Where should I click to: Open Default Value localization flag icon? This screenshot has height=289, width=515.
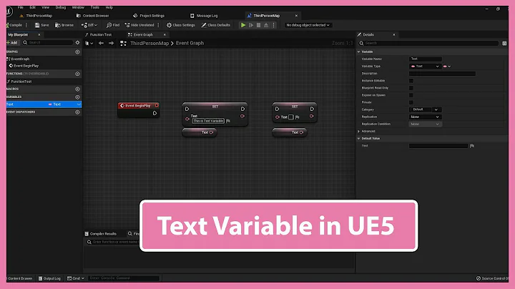[472, 146]
